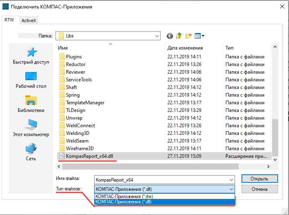Select the Wireframe3D folder icon
Screen dimensions: 289x215
pos(62,149)
